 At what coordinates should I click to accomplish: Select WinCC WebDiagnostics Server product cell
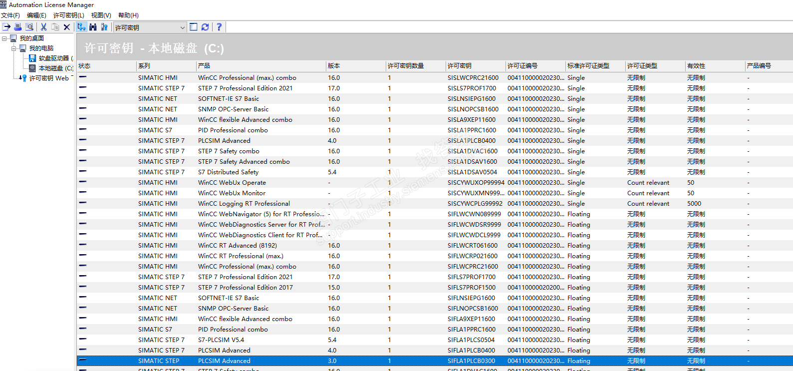262,225
